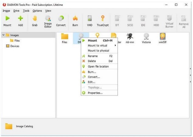Click the Mount toolbar icon

[x=7, y=19]
